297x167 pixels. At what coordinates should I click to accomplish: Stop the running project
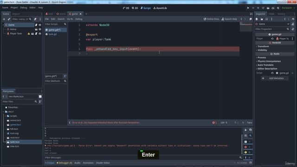[x=258, y=8]
